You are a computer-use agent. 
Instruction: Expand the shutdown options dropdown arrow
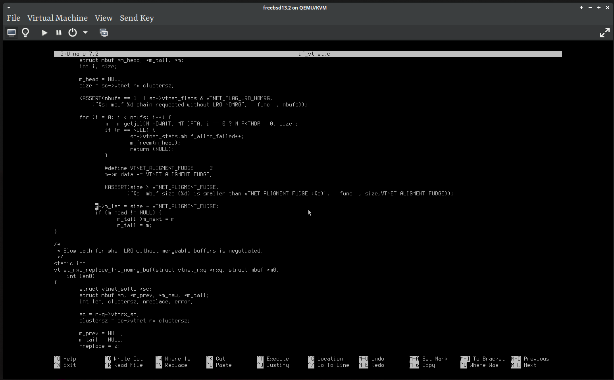[x=85, y=33]
